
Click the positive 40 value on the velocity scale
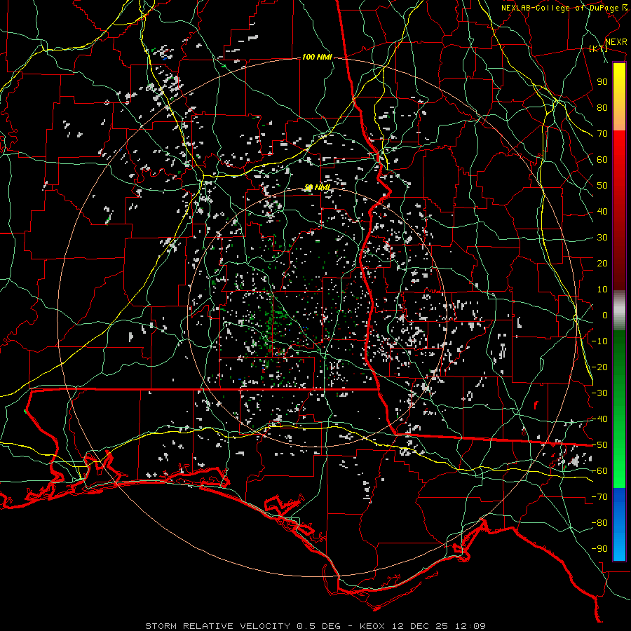click(x=602, y=211)
